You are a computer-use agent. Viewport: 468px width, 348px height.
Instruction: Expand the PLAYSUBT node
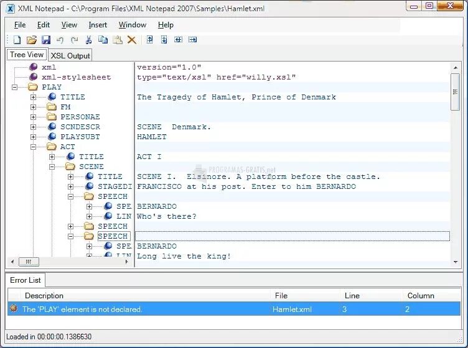(33, 137)
